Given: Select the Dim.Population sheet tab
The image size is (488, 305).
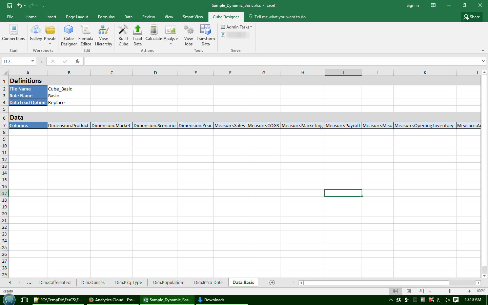Looking at the screenshot, I should [168, 283].
